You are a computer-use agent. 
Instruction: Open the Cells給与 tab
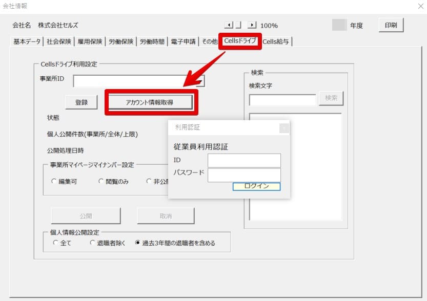click(x=276, y=41)
